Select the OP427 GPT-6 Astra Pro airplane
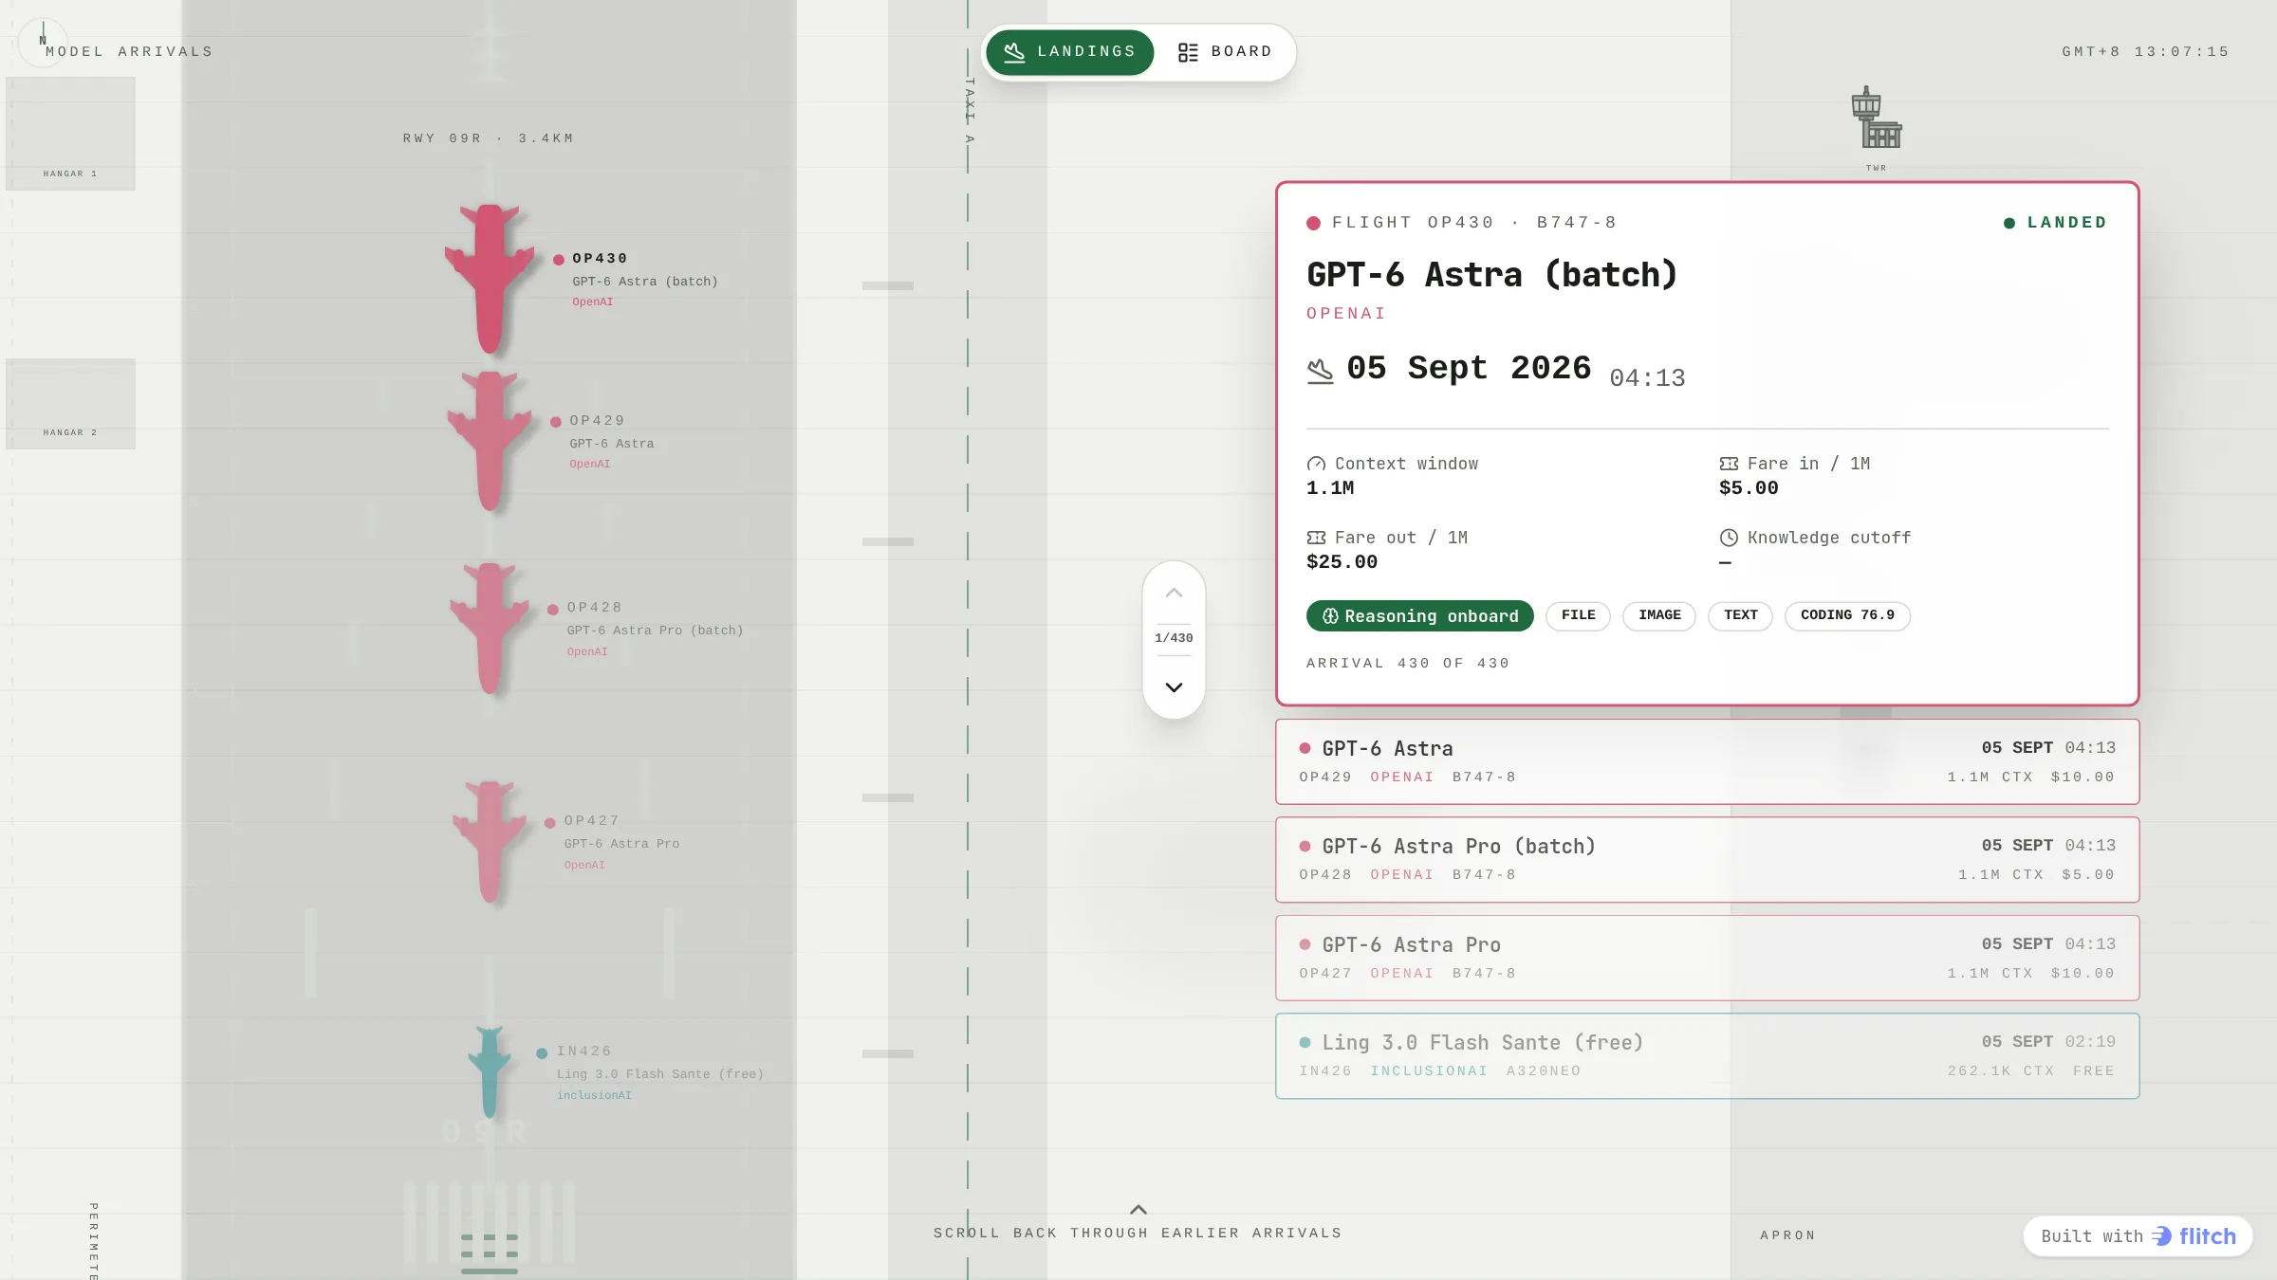The image size is (2277, 1280). (490, 841)
